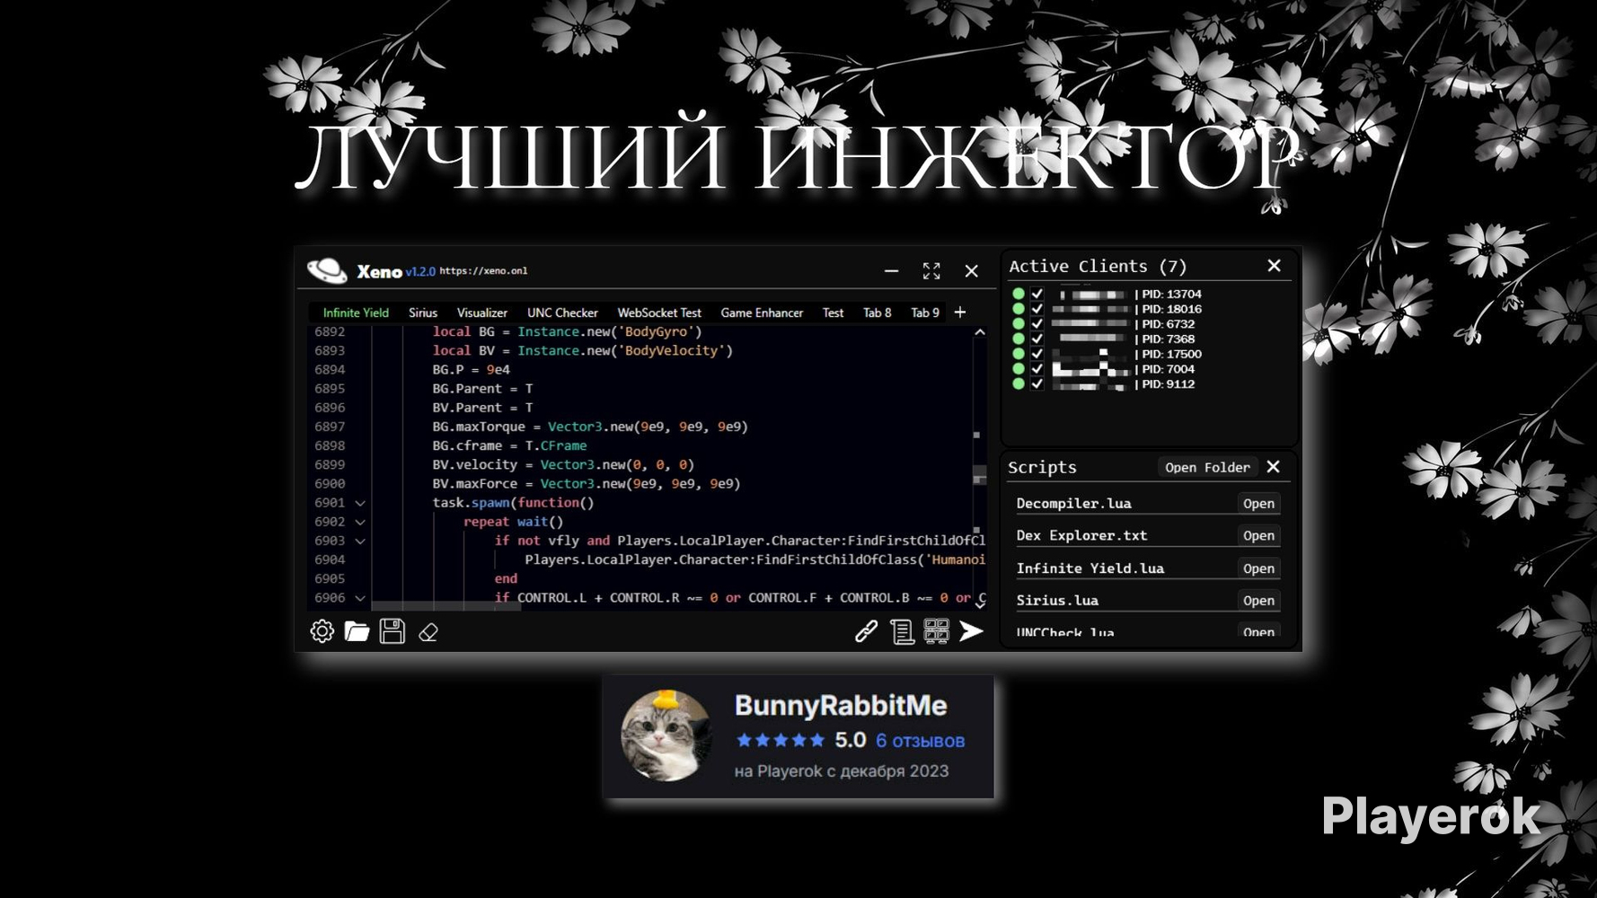Switch to the Sirius tab

[x=423, y=313]
